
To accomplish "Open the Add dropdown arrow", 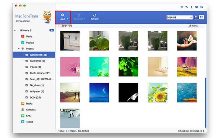I will tap(68, 19).
